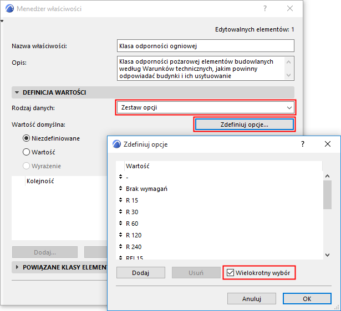Click the reorder handle for Brak wymagań
Image resolution: width=341 pixels, height=311 pixels.
[x=121, y=188]
